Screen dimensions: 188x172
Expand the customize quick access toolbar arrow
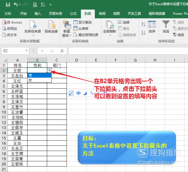click(x=51, y=5)
